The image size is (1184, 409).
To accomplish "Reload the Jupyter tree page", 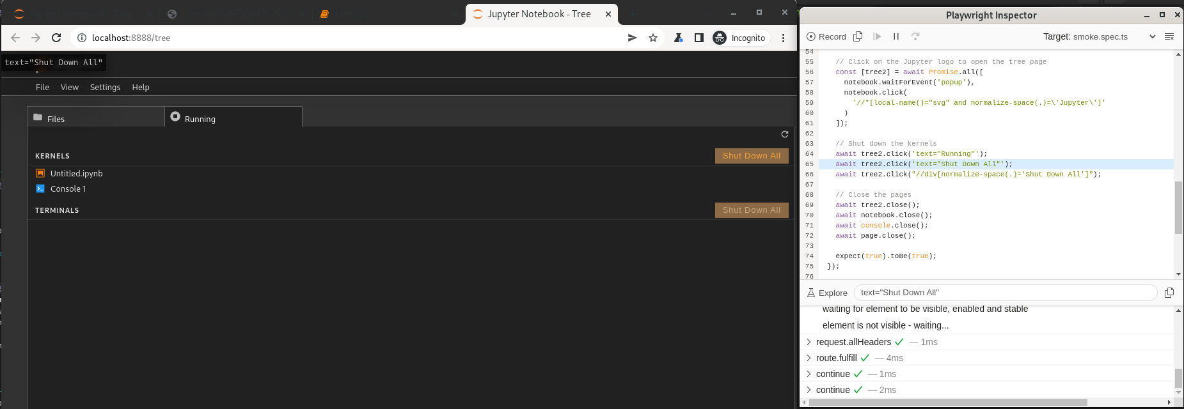I will click(x=56, y=38).
